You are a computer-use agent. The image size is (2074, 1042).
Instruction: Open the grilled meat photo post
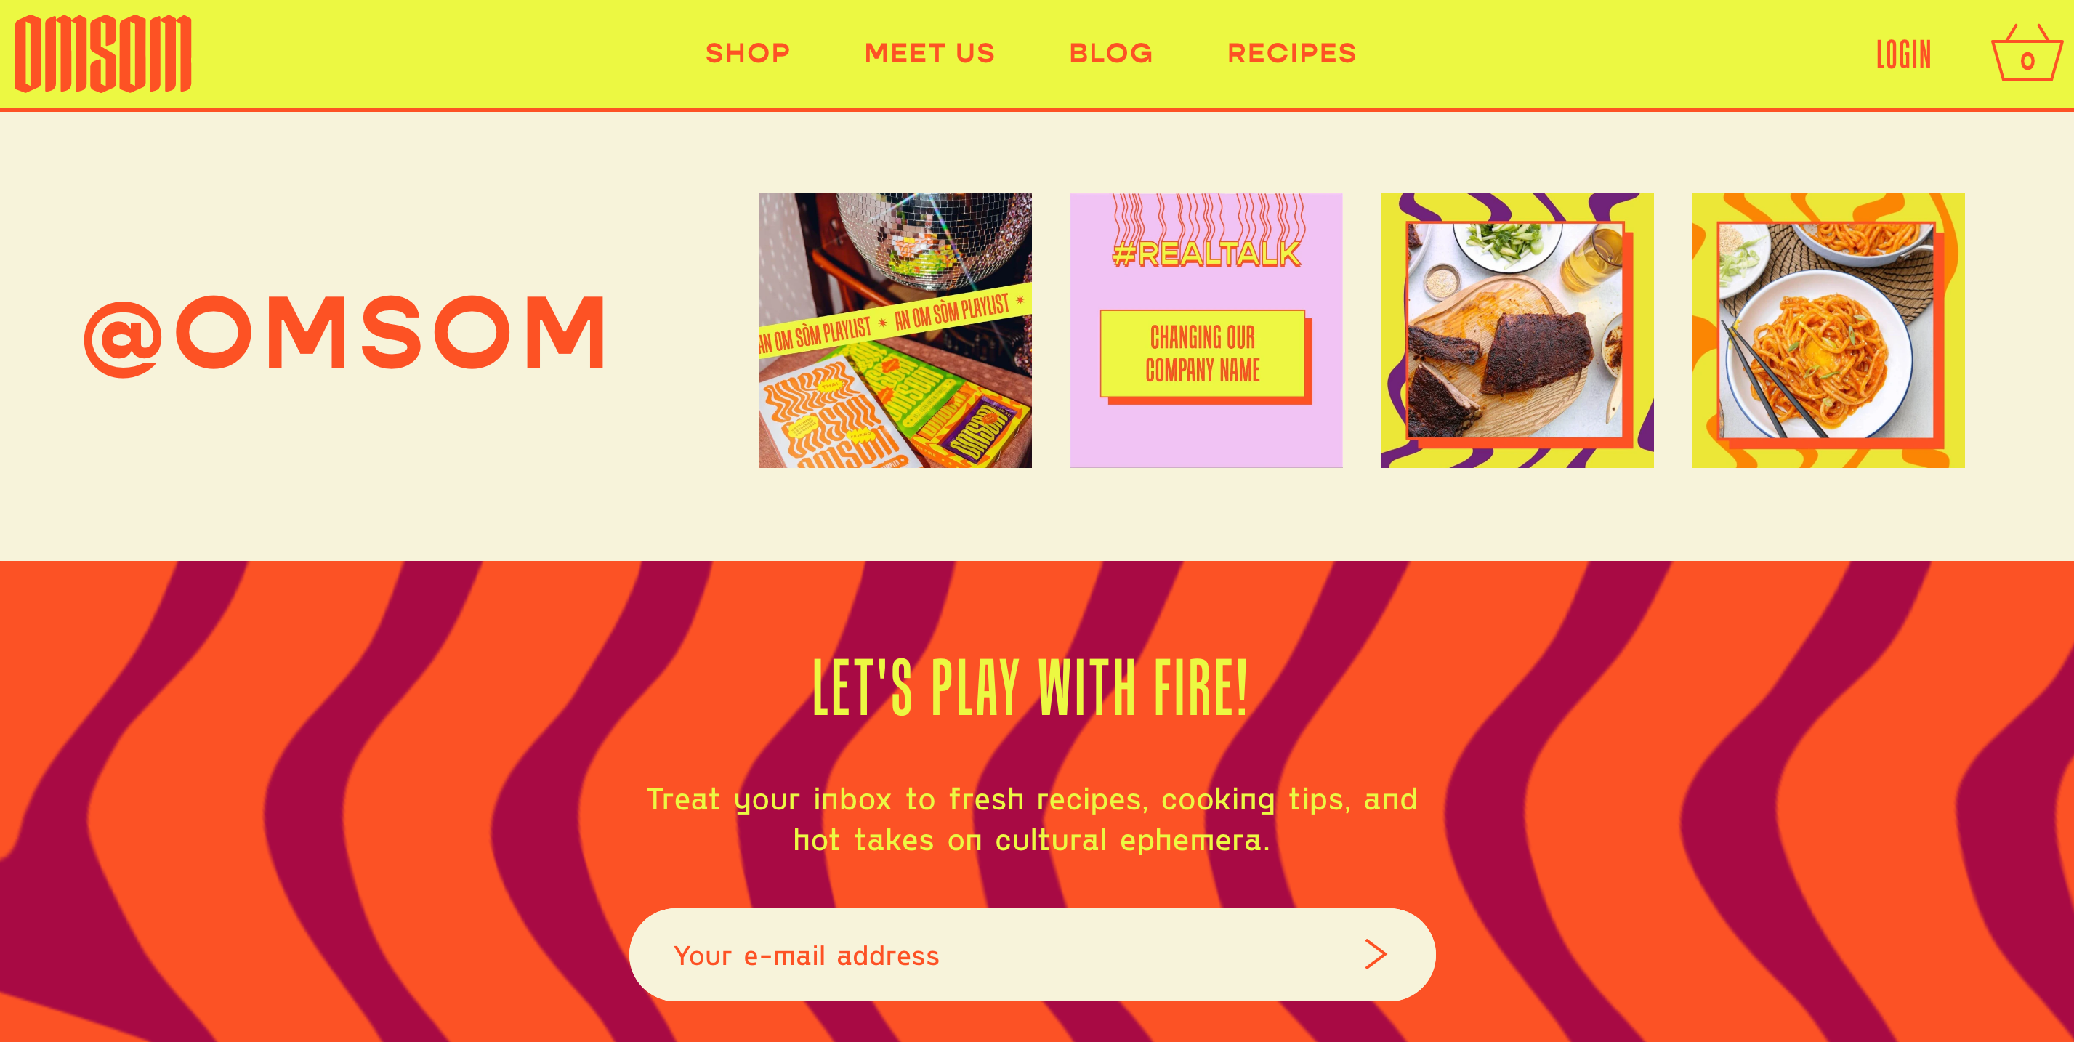(1517, 330)
